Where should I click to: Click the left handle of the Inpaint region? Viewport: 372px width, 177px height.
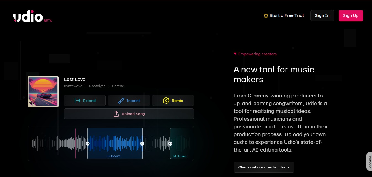pos(88,144)
